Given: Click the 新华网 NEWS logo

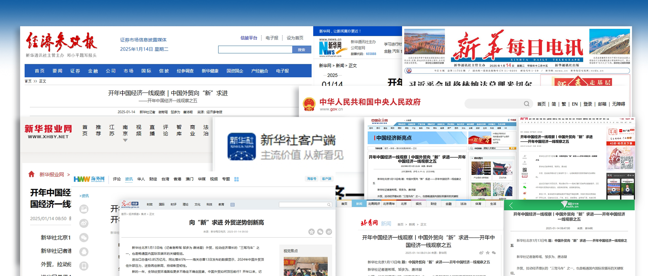Looking at the screenshot, I should pyautogui.click(x=333, y=47).
